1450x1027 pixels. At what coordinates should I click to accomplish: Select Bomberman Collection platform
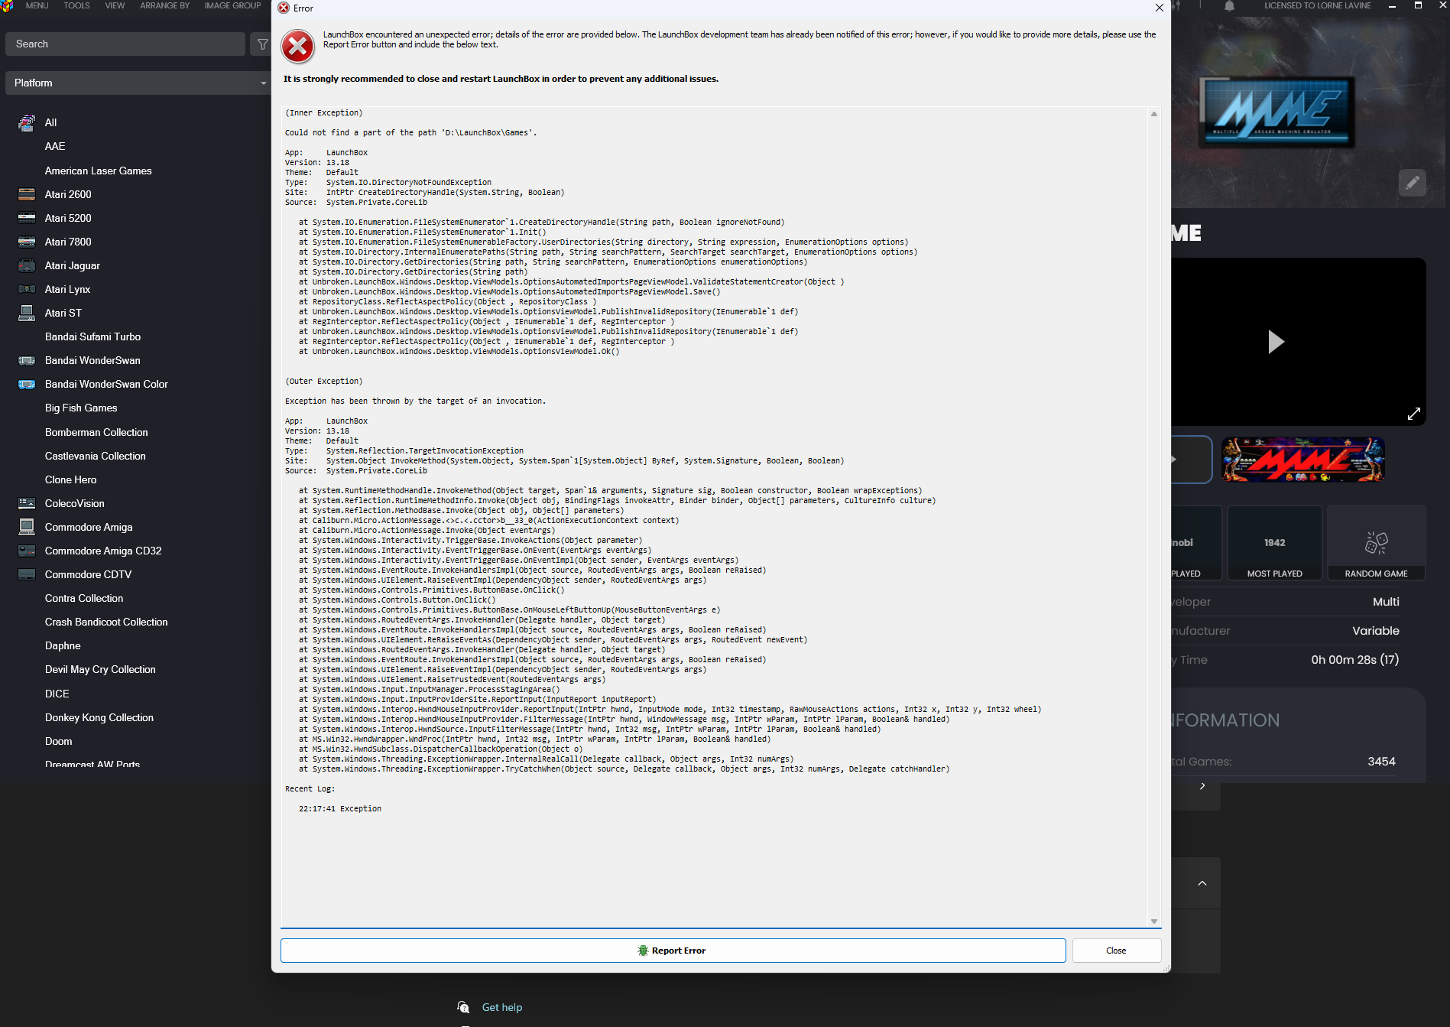point(96,432)
